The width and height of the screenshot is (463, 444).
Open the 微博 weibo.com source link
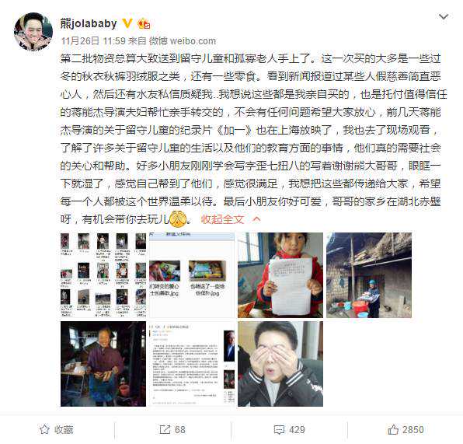coord(183,40)
